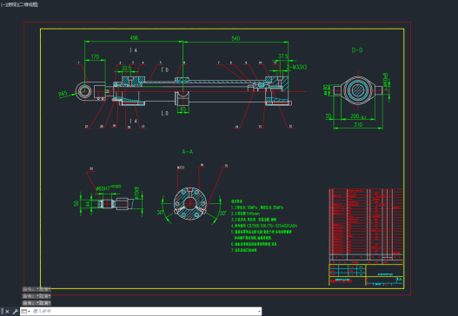The width and height of the screenshot is (458, 316).
Task: Close the command line window
Action: pos(7,312)
